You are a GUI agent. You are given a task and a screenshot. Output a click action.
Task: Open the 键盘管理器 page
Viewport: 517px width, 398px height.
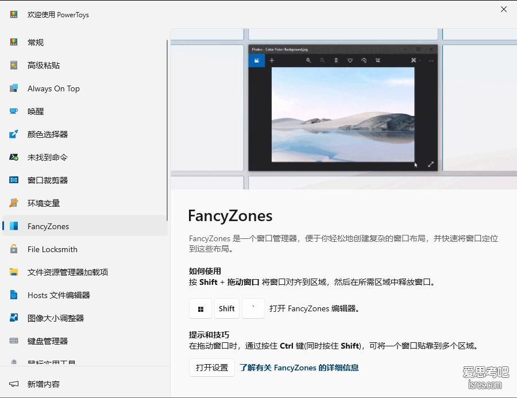pos(85,341)
